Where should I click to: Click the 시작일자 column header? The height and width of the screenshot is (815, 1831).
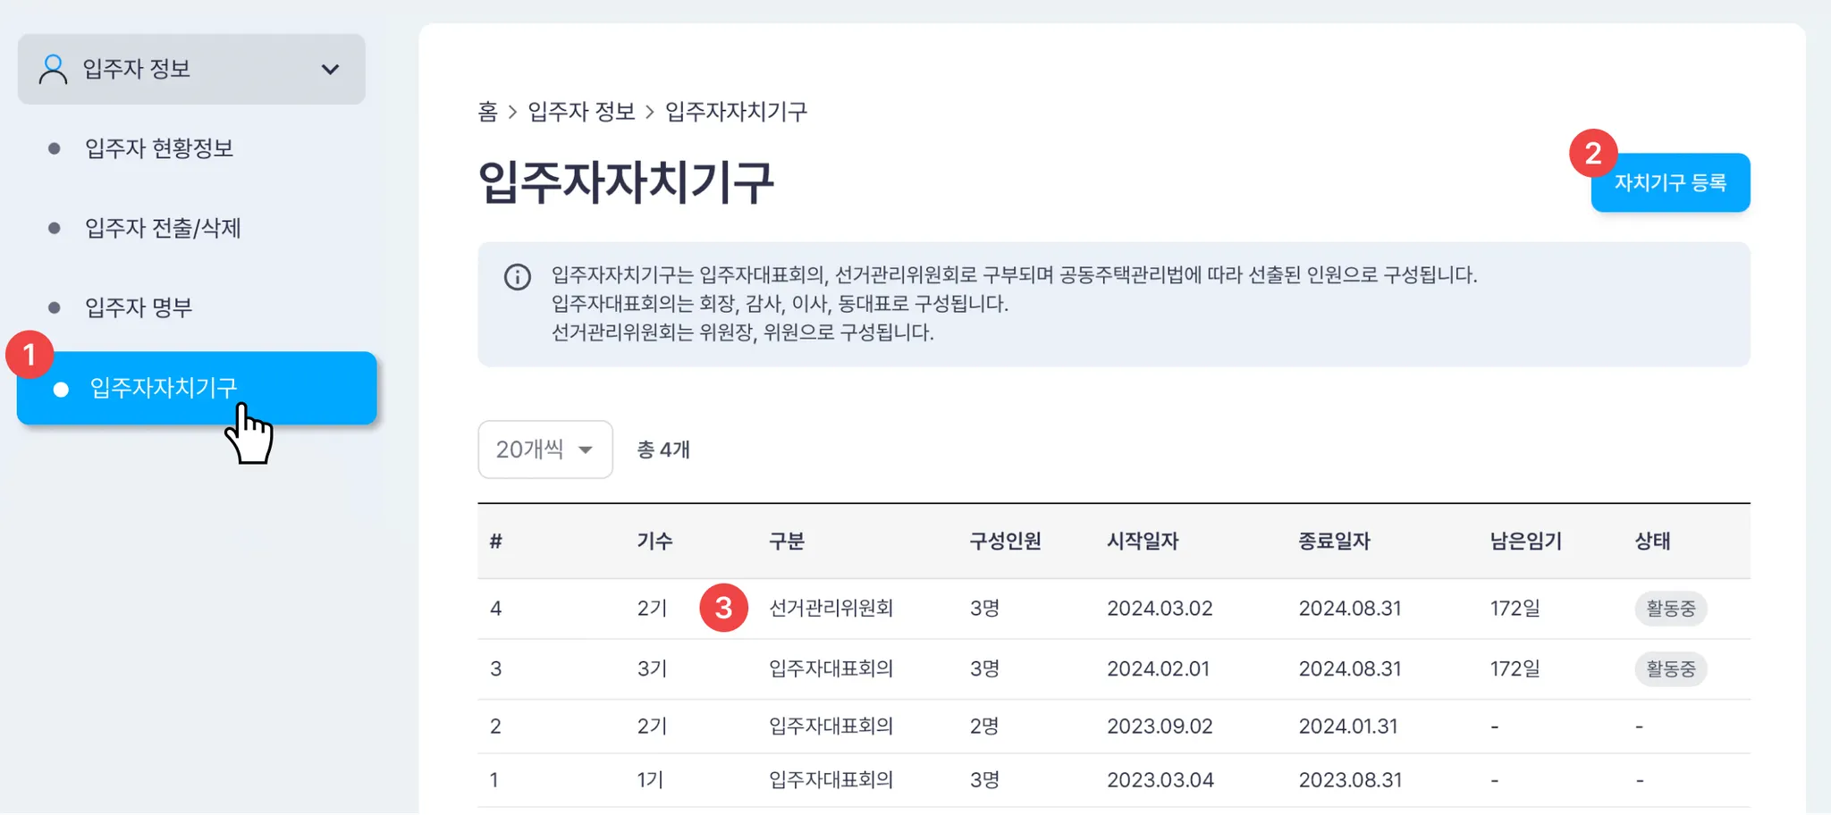click(x=1142, y=541)
